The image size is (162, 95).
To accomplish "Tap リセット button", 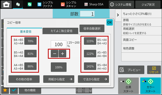I will tap(154, 70).
